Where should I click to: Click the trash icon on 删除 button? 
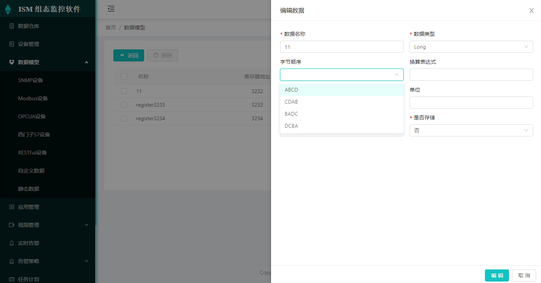pyautogui.click(x=156, y=55)
